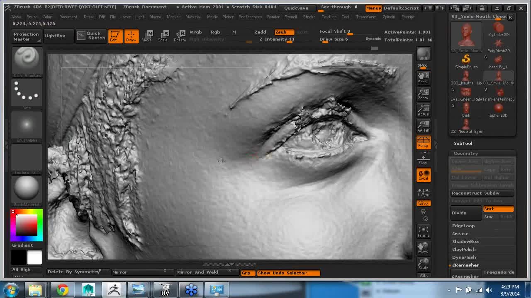This screenshot has height=298, width=531.
Task: Click the Divide button
Action: coord(466,213)
